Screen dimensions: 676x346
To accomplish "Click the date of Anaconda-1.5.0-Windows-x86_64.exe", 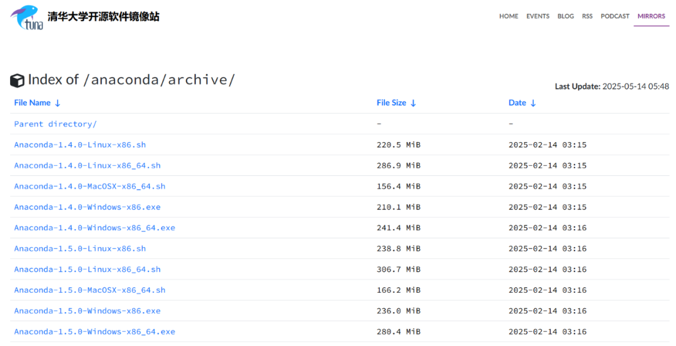I will [548, 332].
